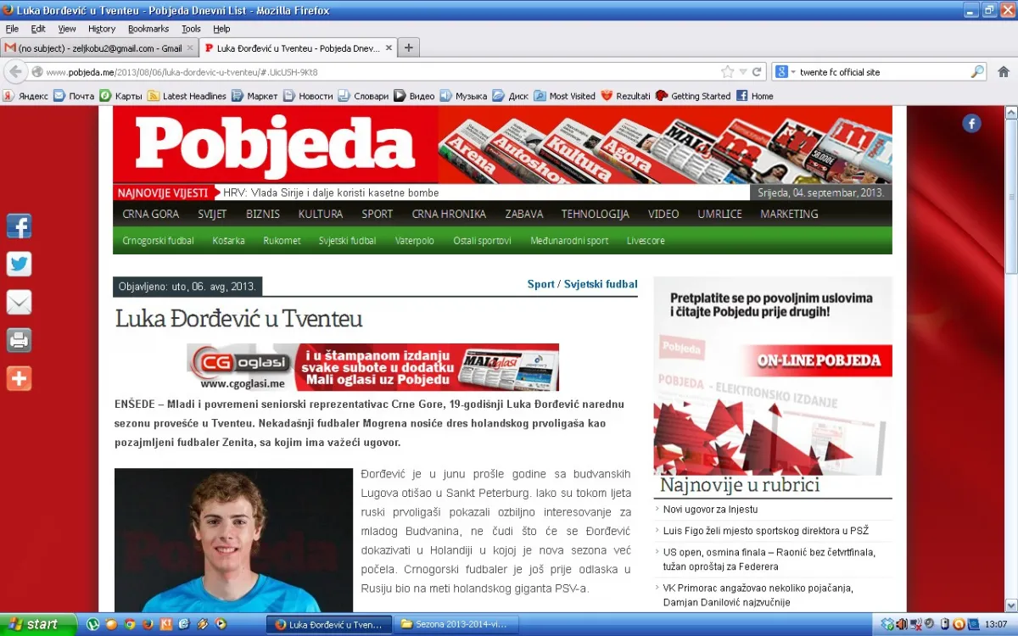Close the Gmail tab
The height and width of the screenshot is (636, 1018).
190,48
